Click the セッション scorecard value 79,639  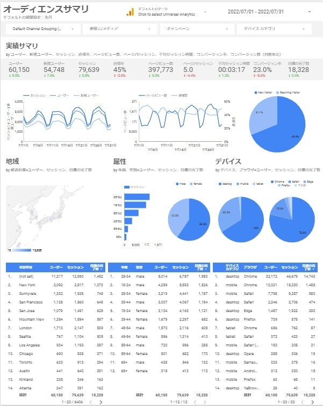(x=89, y=70)
